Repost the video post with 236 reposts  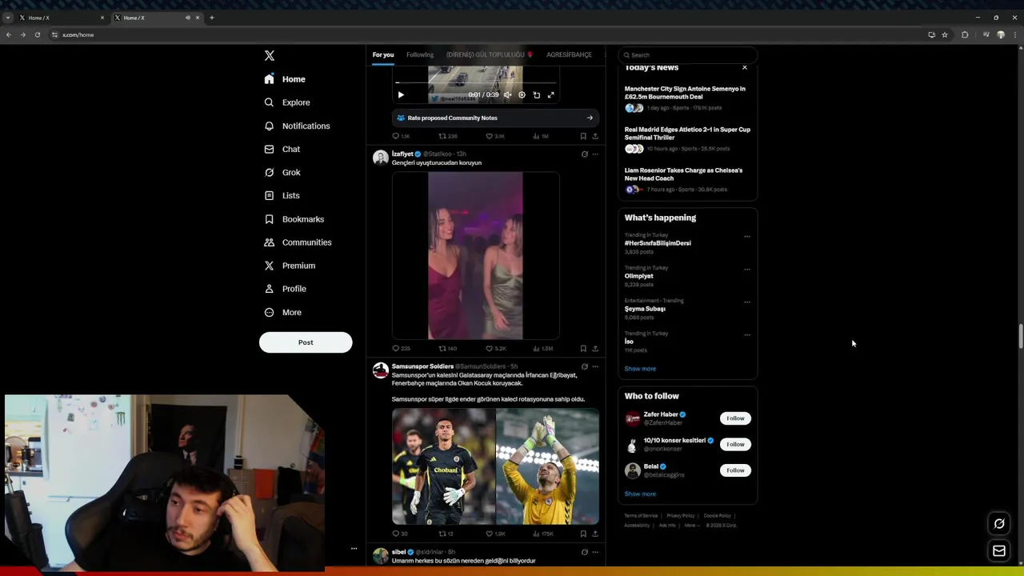pyautogui.click(x=447, y=136)
